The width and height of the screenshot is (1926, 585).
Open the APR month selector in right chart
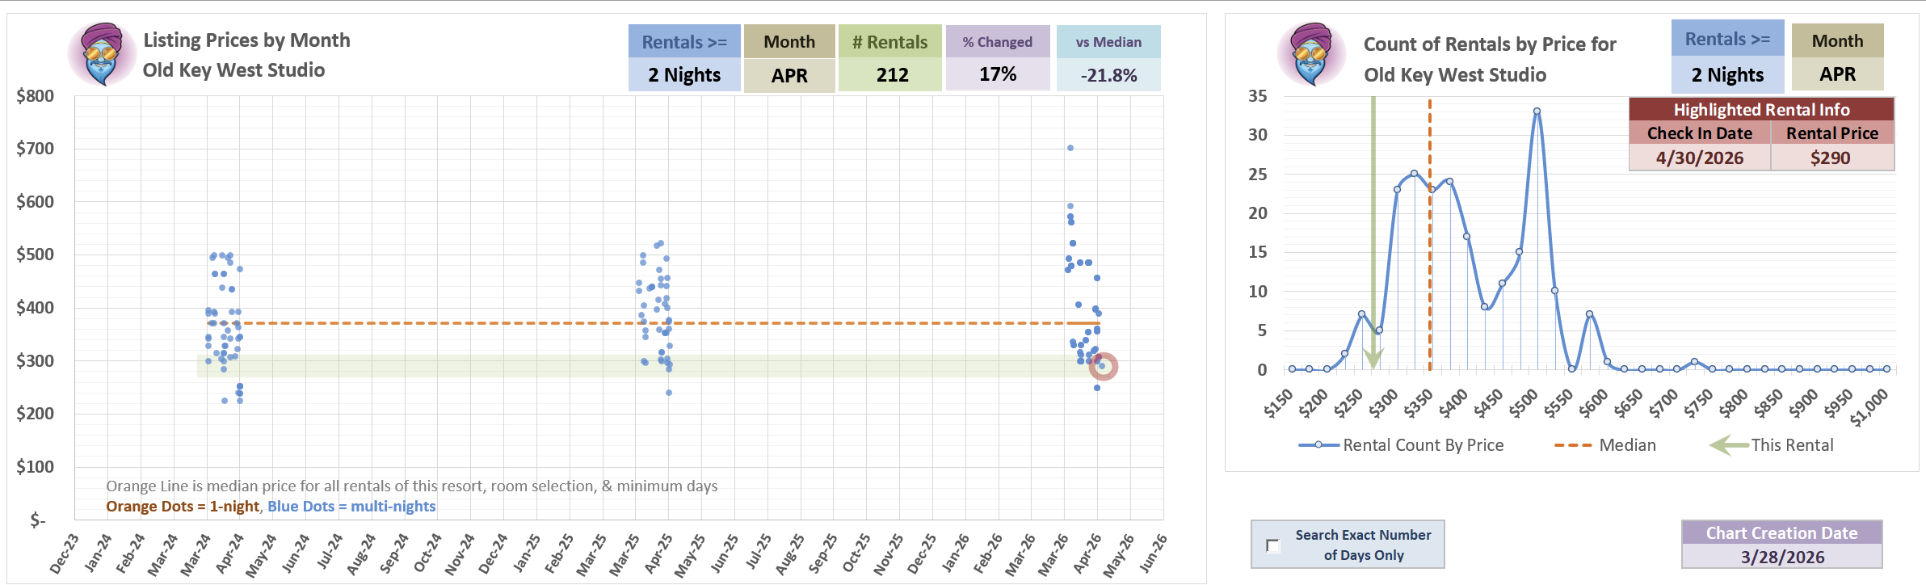pos(1837,74)
